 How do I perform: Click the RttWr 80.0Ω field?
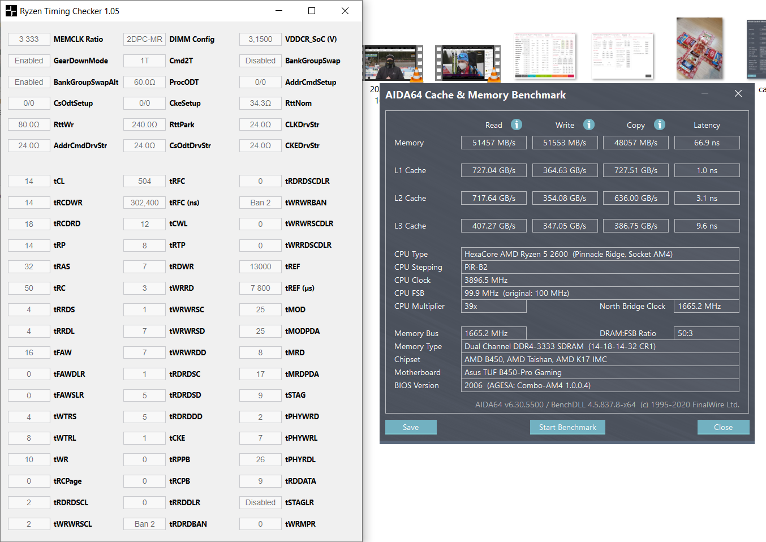tap(29, 124)
